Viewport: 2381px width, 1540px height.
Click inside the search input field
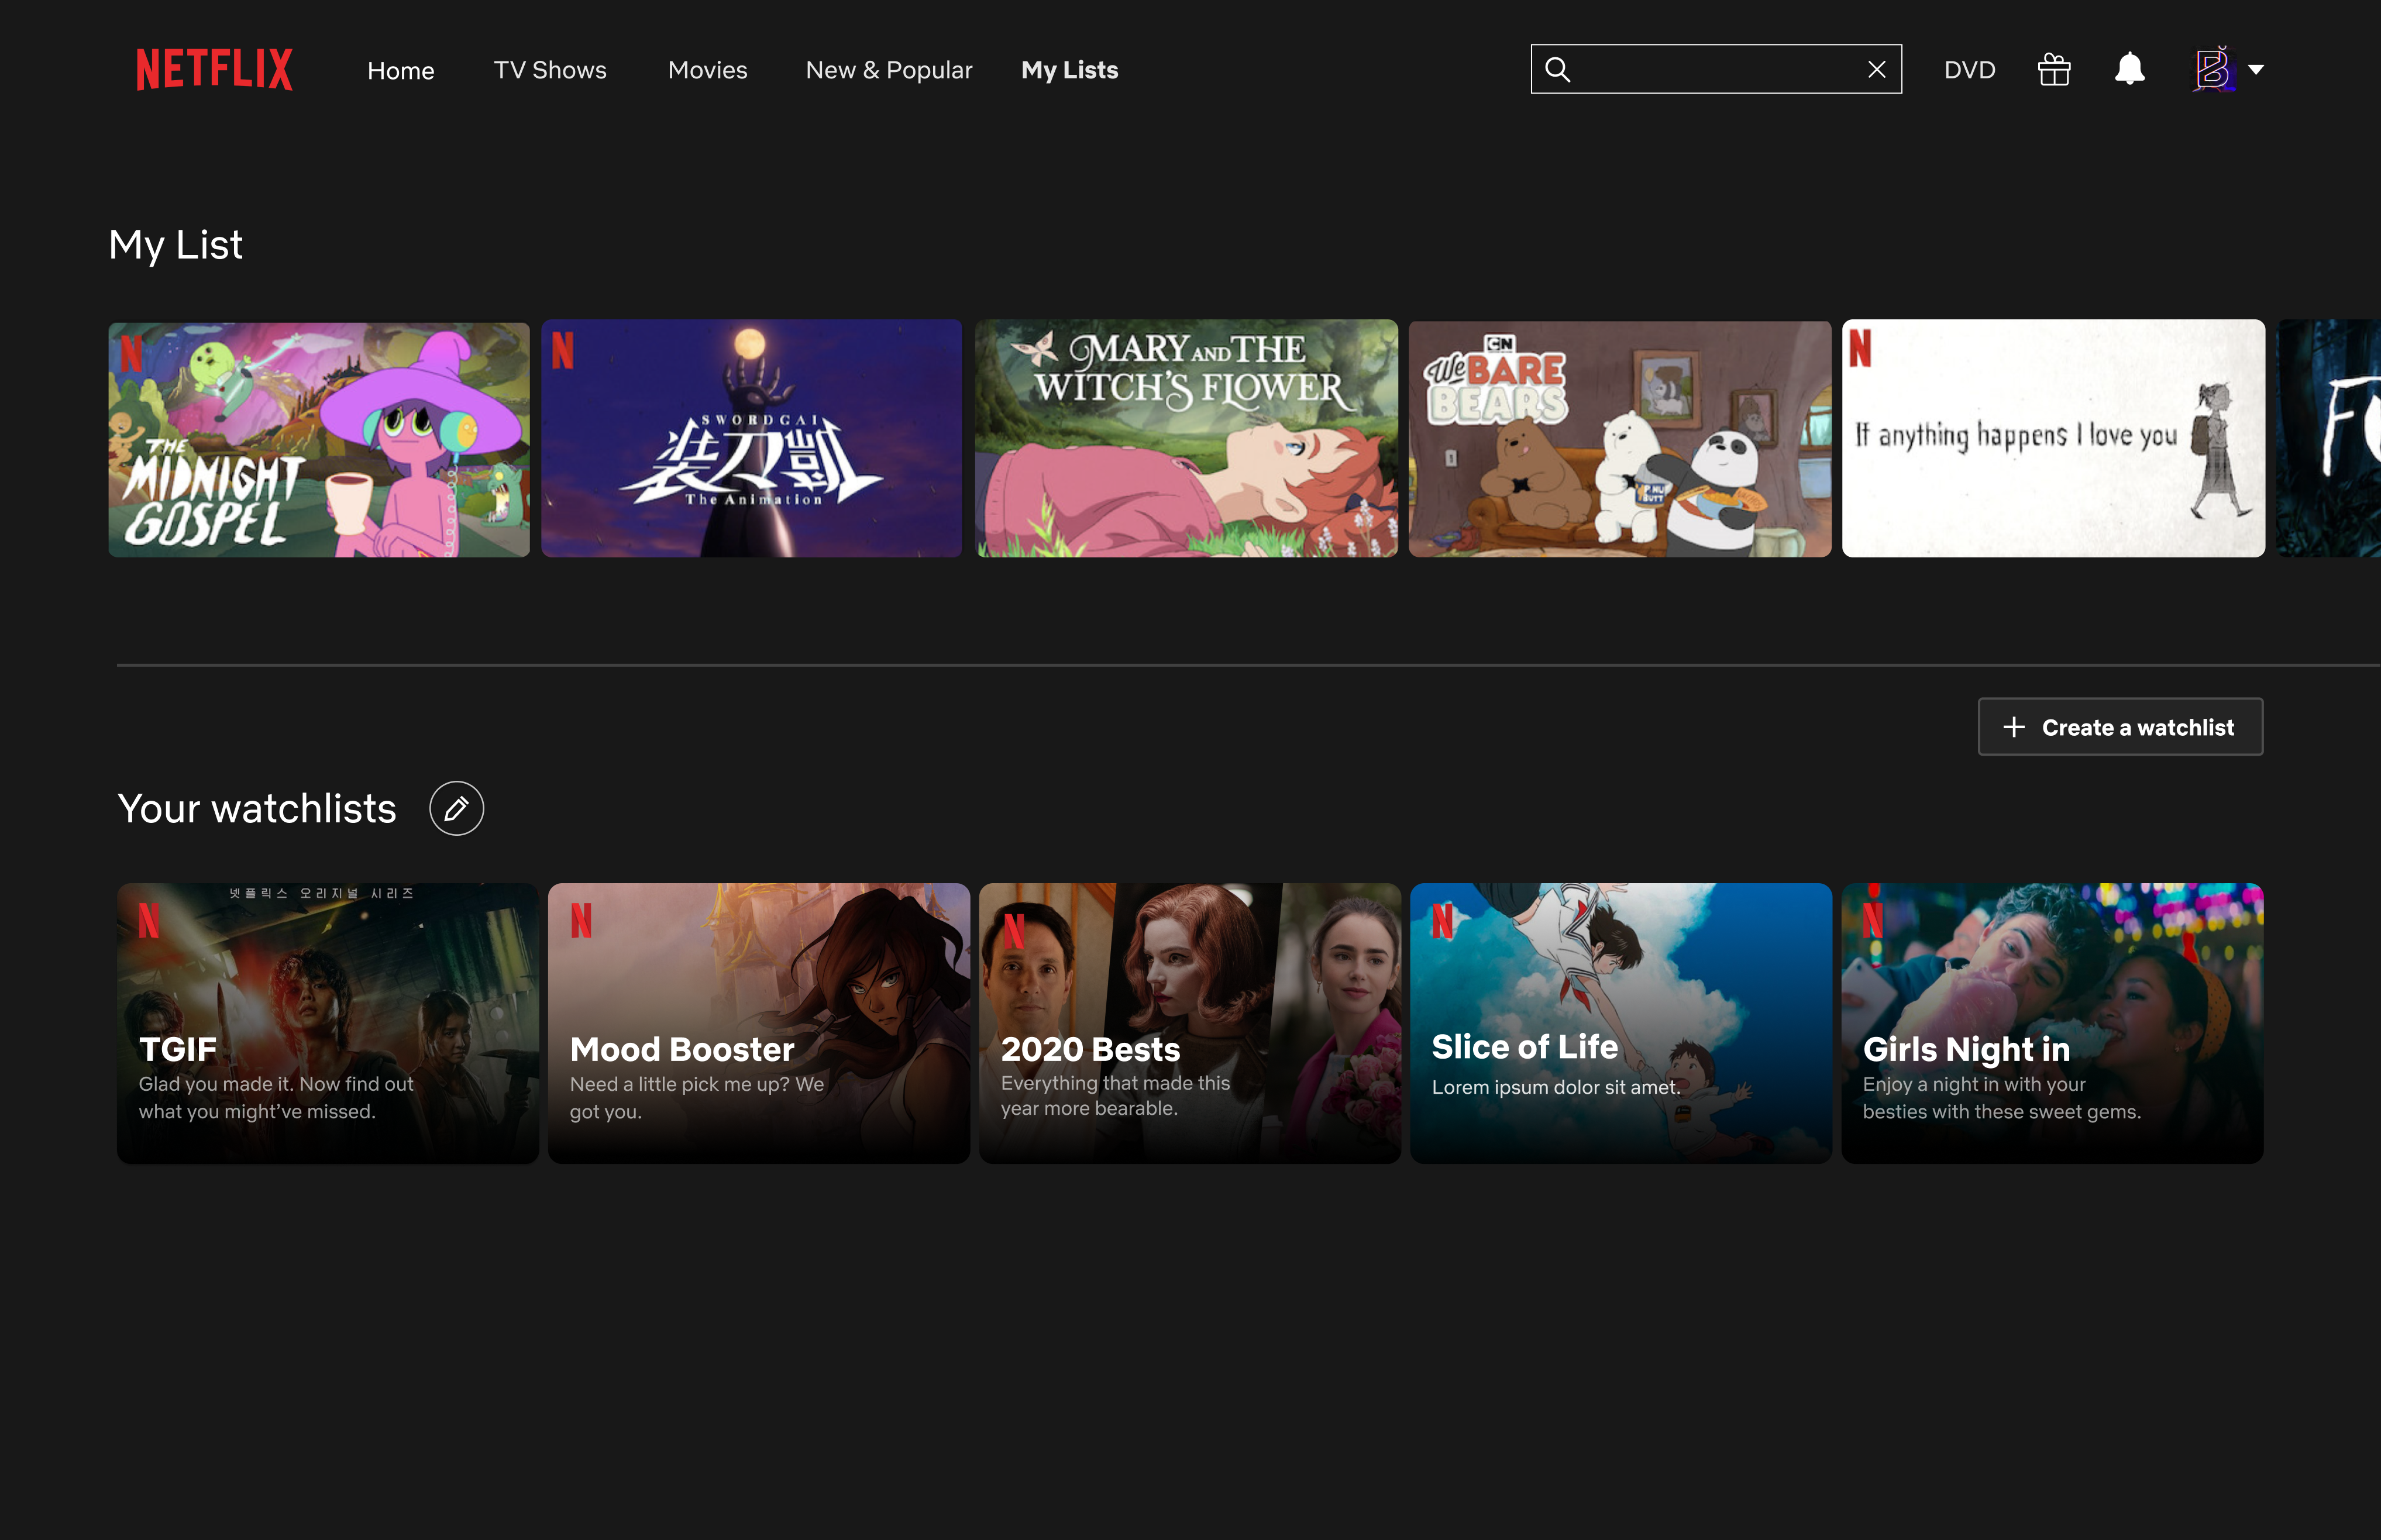point(1715,69)
